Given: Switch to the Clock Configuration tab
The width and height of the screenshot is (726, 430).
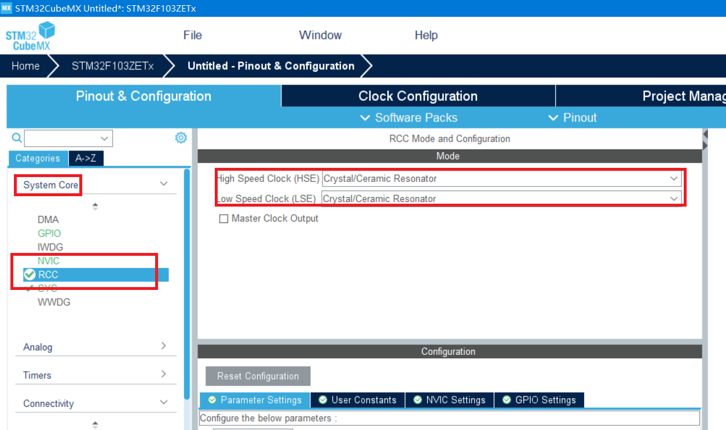Looking at the screenshot, I should [x=418, y=96].
